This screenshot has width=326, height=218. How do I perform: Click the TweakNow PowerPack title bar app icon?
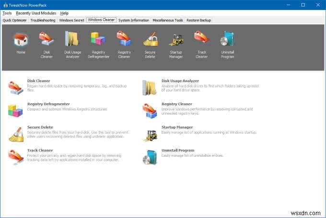pyautogui.click(x=5, y=5)
